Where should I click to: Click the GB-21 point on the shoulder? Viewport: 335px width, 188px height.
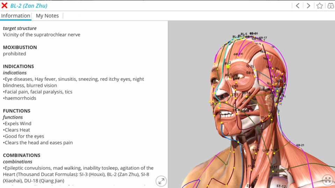tap(300, 148)
